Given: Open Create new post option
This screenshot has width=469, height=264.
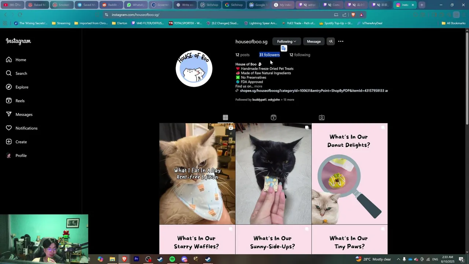Looking at the screenshot, I should point(16,142).
